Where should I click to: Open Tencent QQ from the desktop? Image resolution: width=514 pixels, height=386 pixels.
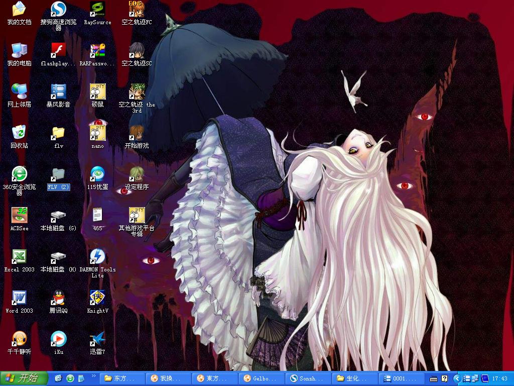(58, 298)
